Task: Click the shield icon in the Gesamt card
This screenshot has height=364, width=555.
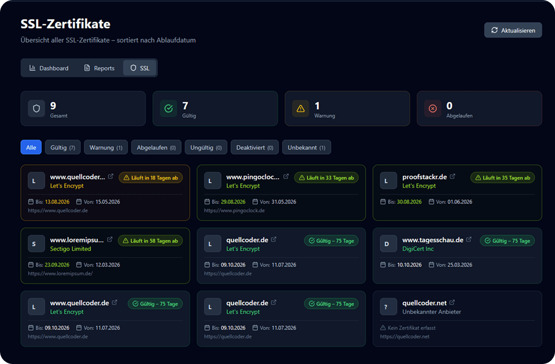Action: click(x=36, y=108)
